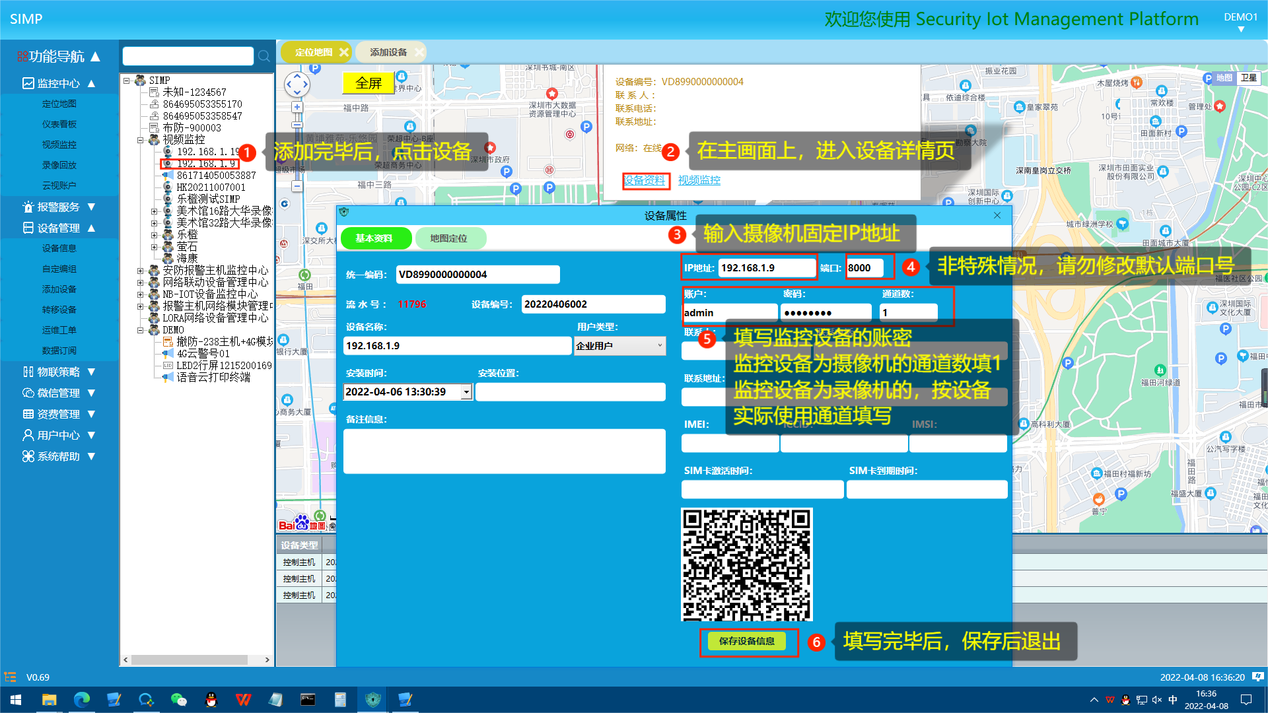1268x713 pixels.
Task: Zoom in the map with plus button
Action: (x=297, y=107)
